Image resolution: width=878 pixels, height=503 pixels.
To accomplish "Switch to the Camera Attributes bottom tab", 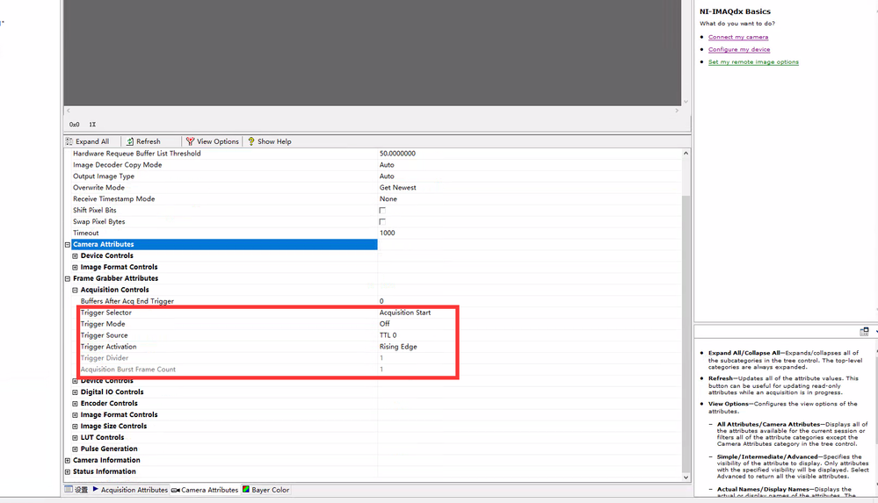I will pyautogui.click(x=205, y=490).
